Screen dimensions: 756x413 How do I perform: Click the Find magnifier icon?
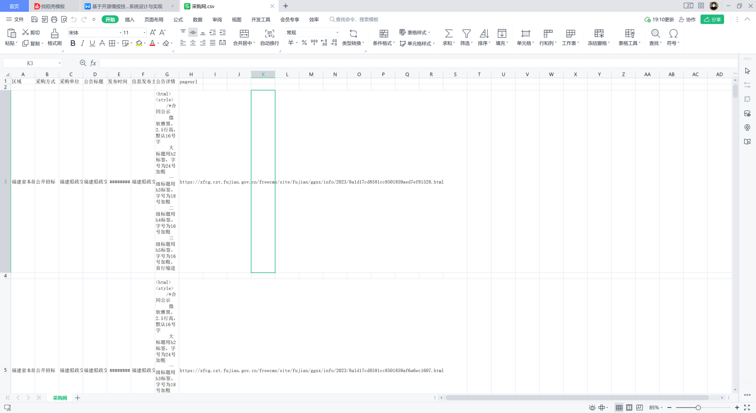656,33
